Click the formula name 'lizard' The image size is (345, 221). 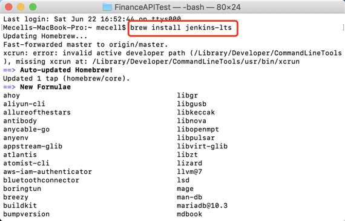point(189,163)
